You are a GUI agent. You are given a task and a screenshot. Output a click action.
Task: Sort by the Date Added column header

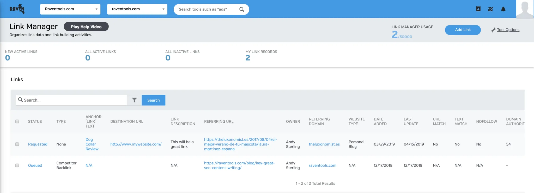(380, 121)
